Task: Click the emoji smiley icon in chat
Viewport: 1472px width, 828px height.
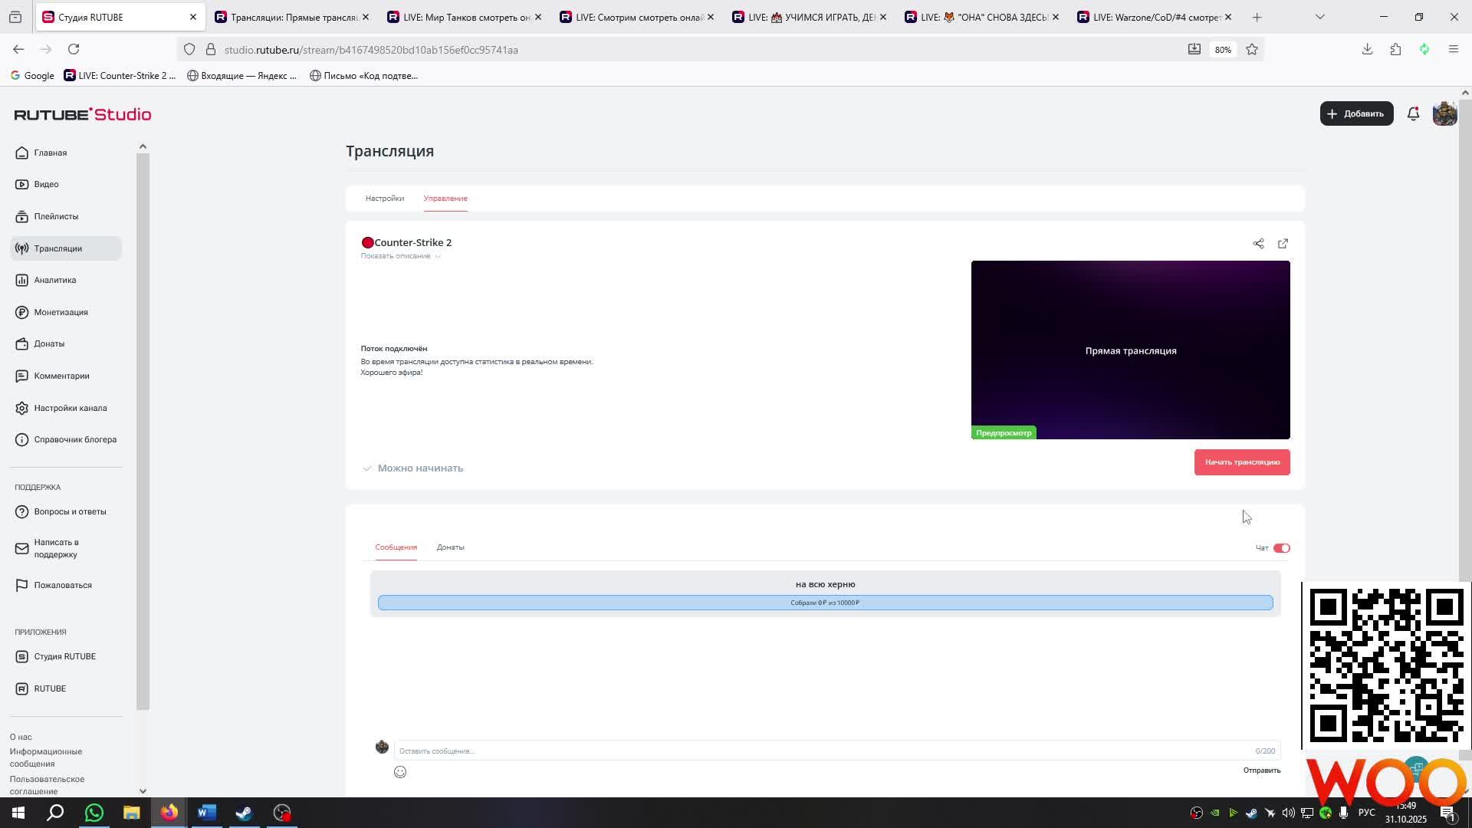Action: (400, 772)
